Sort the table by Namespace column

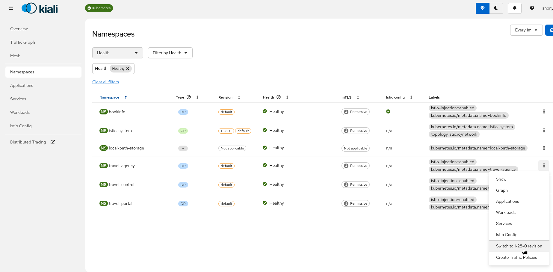click(x=109, y=97)
